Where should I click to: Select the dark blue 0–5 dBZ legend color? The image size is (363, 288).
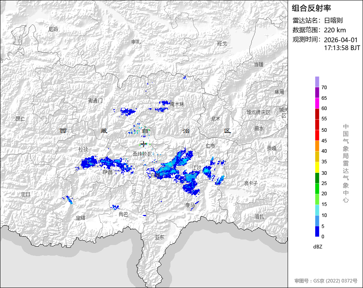tap(317, 231)
